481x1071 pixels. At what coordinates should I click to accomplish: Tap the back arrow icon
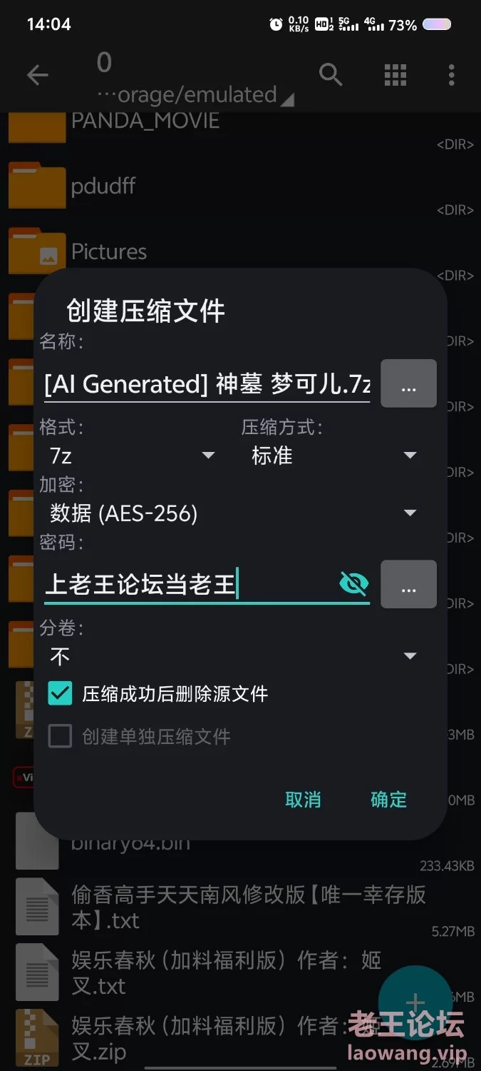pos(37,74)
